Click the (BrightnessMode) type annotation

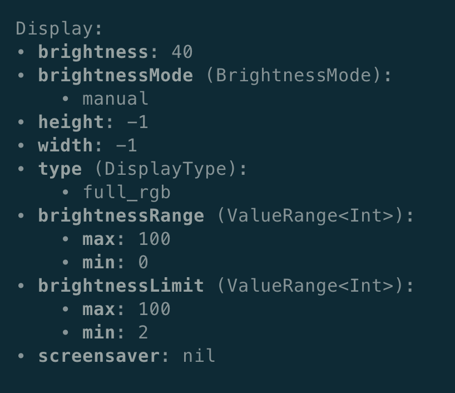[x=299, y=75]
